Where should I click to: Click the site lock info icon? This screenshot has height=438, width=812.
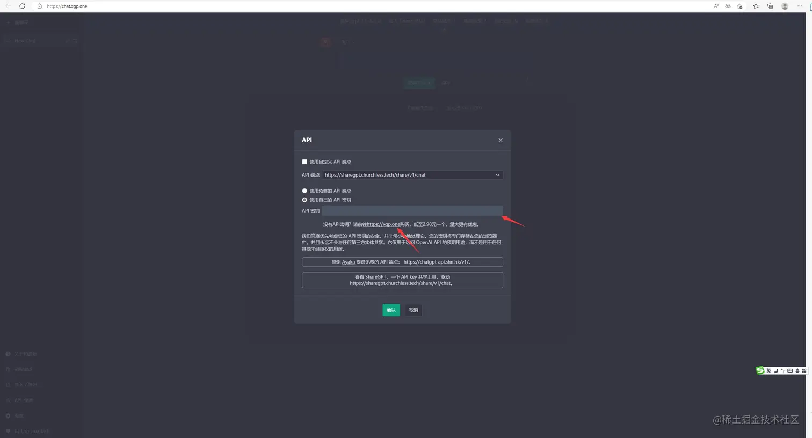[x=39, y=6]
